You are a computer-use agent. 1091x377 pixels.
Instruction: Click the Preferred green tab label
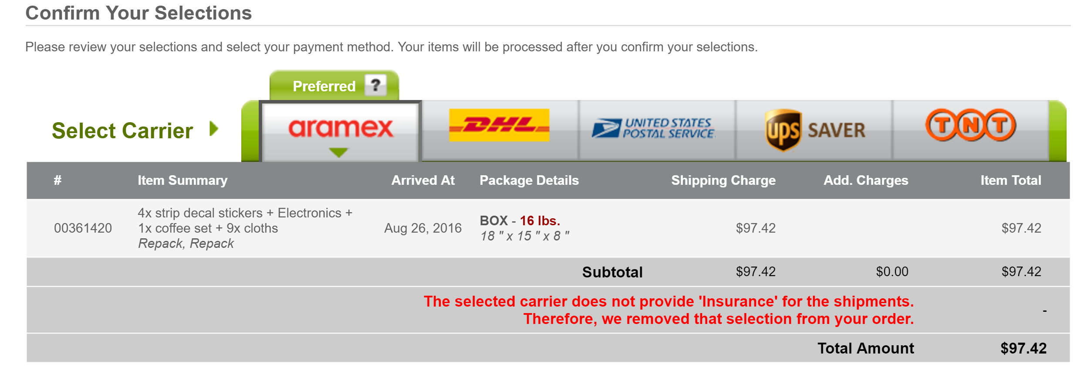point(324,86)
